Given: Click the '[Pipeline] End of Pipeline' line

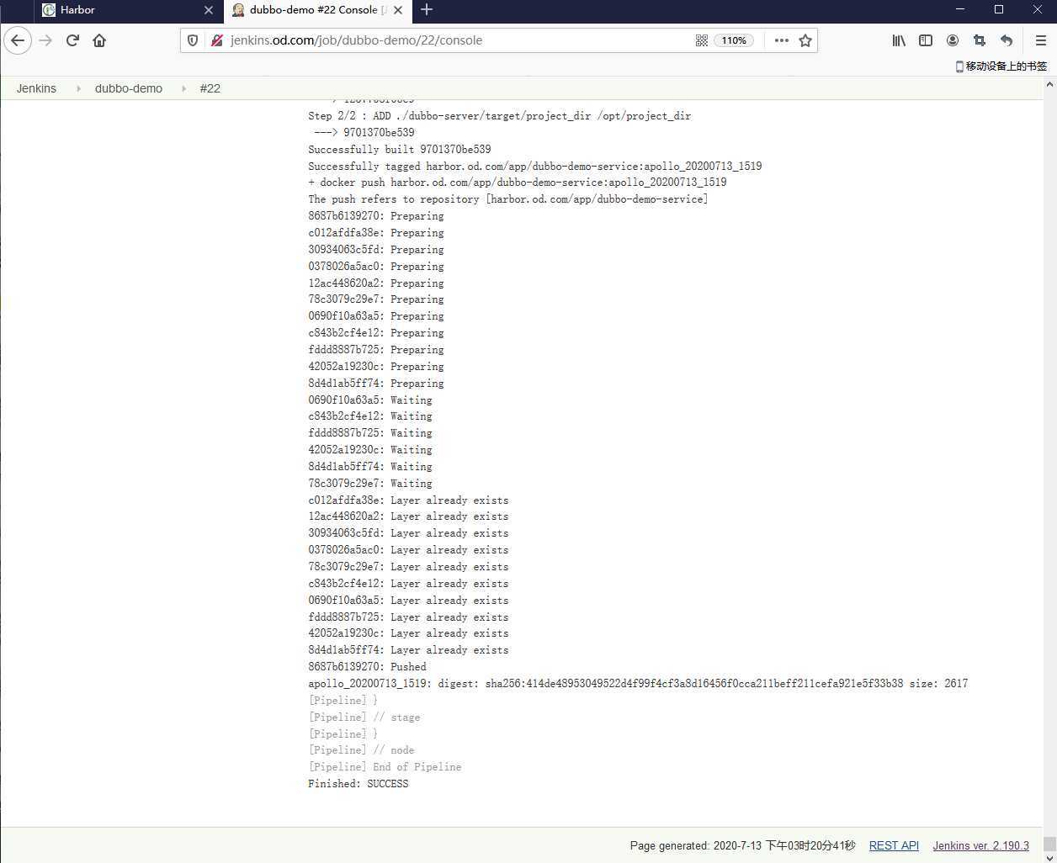Looking at the screenshot, I should point(385,767).
